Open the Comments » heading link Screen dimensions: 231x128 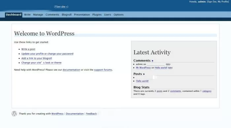pyautogui.click(x=143, y=61)
